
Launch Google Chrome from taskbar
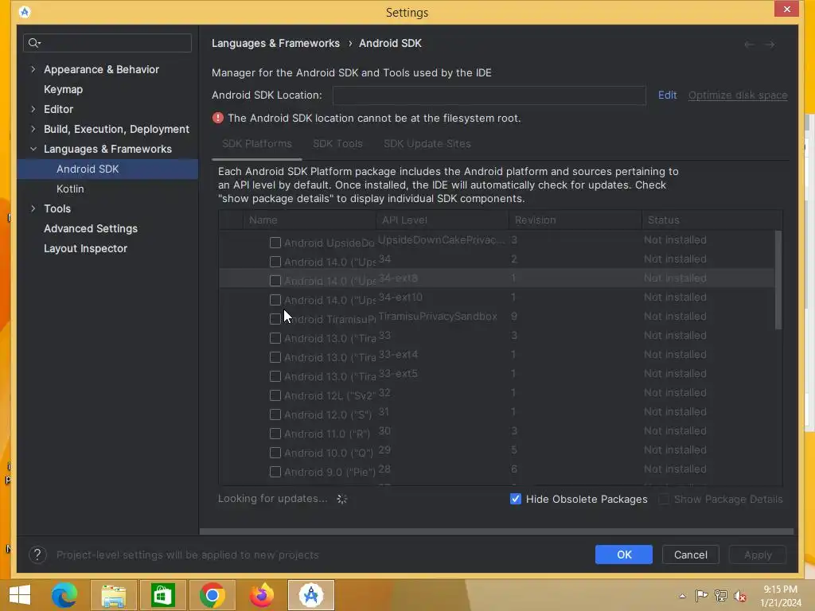pyautogui.click(x=212, y=595)
